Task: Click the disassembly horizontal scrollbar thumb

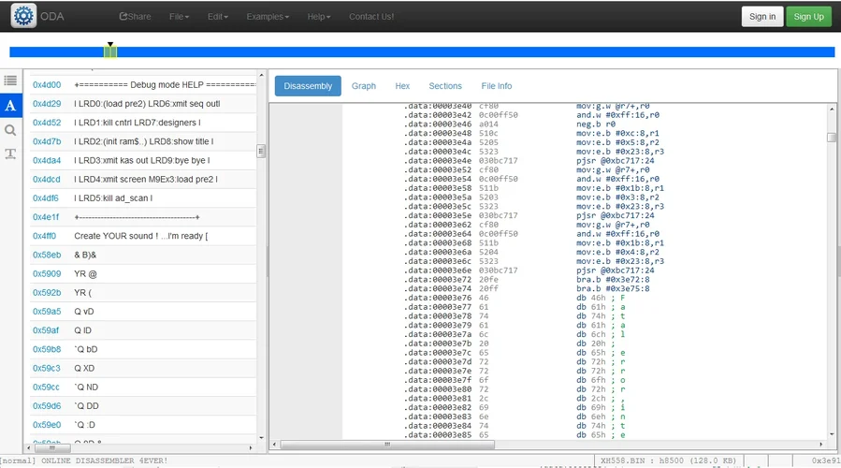Action: coord(387,445)
